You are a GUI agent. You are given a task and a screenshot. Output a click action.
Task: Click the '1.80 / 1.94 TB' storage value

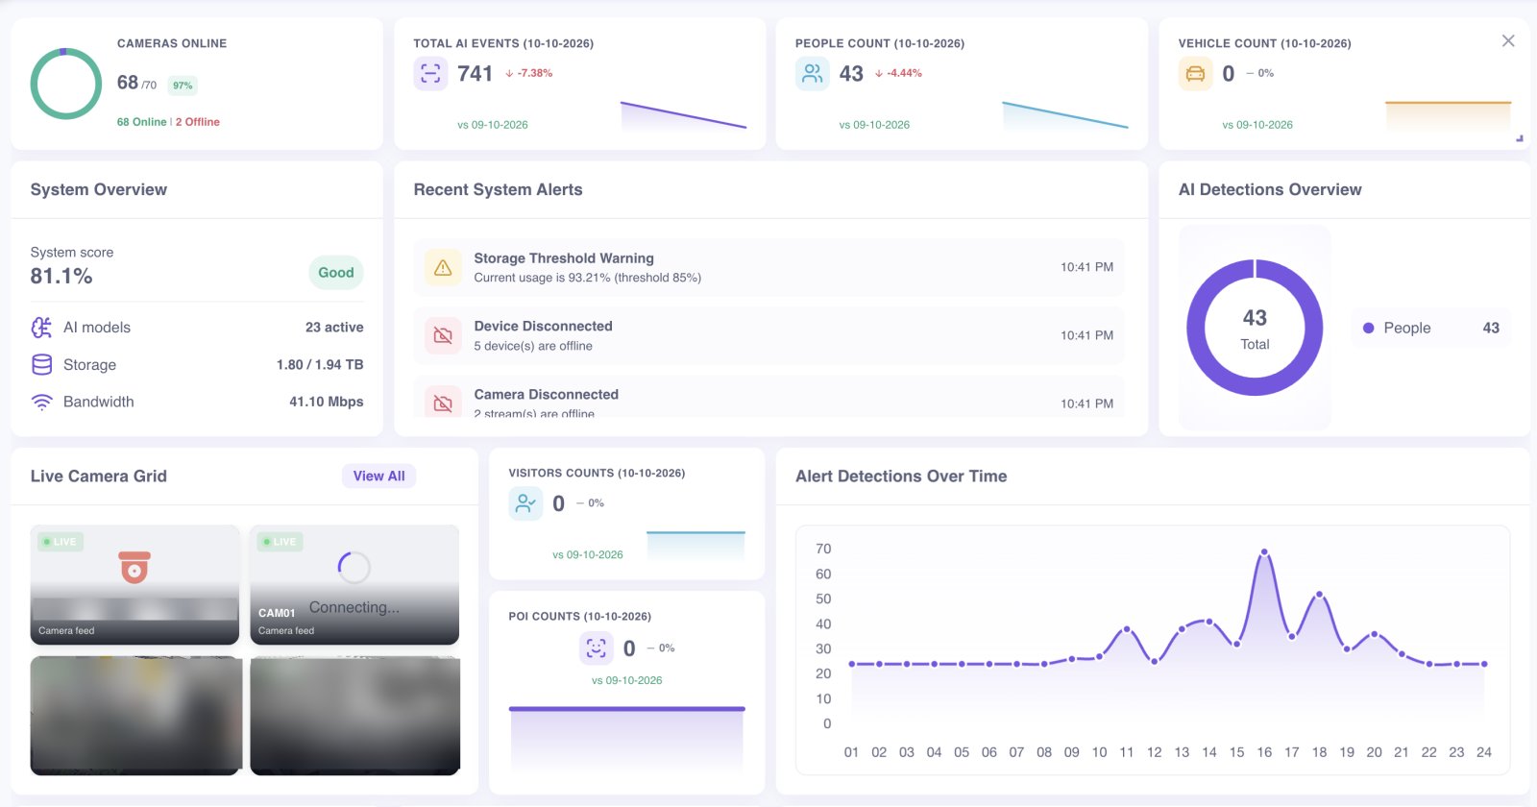tap(320, 365)
